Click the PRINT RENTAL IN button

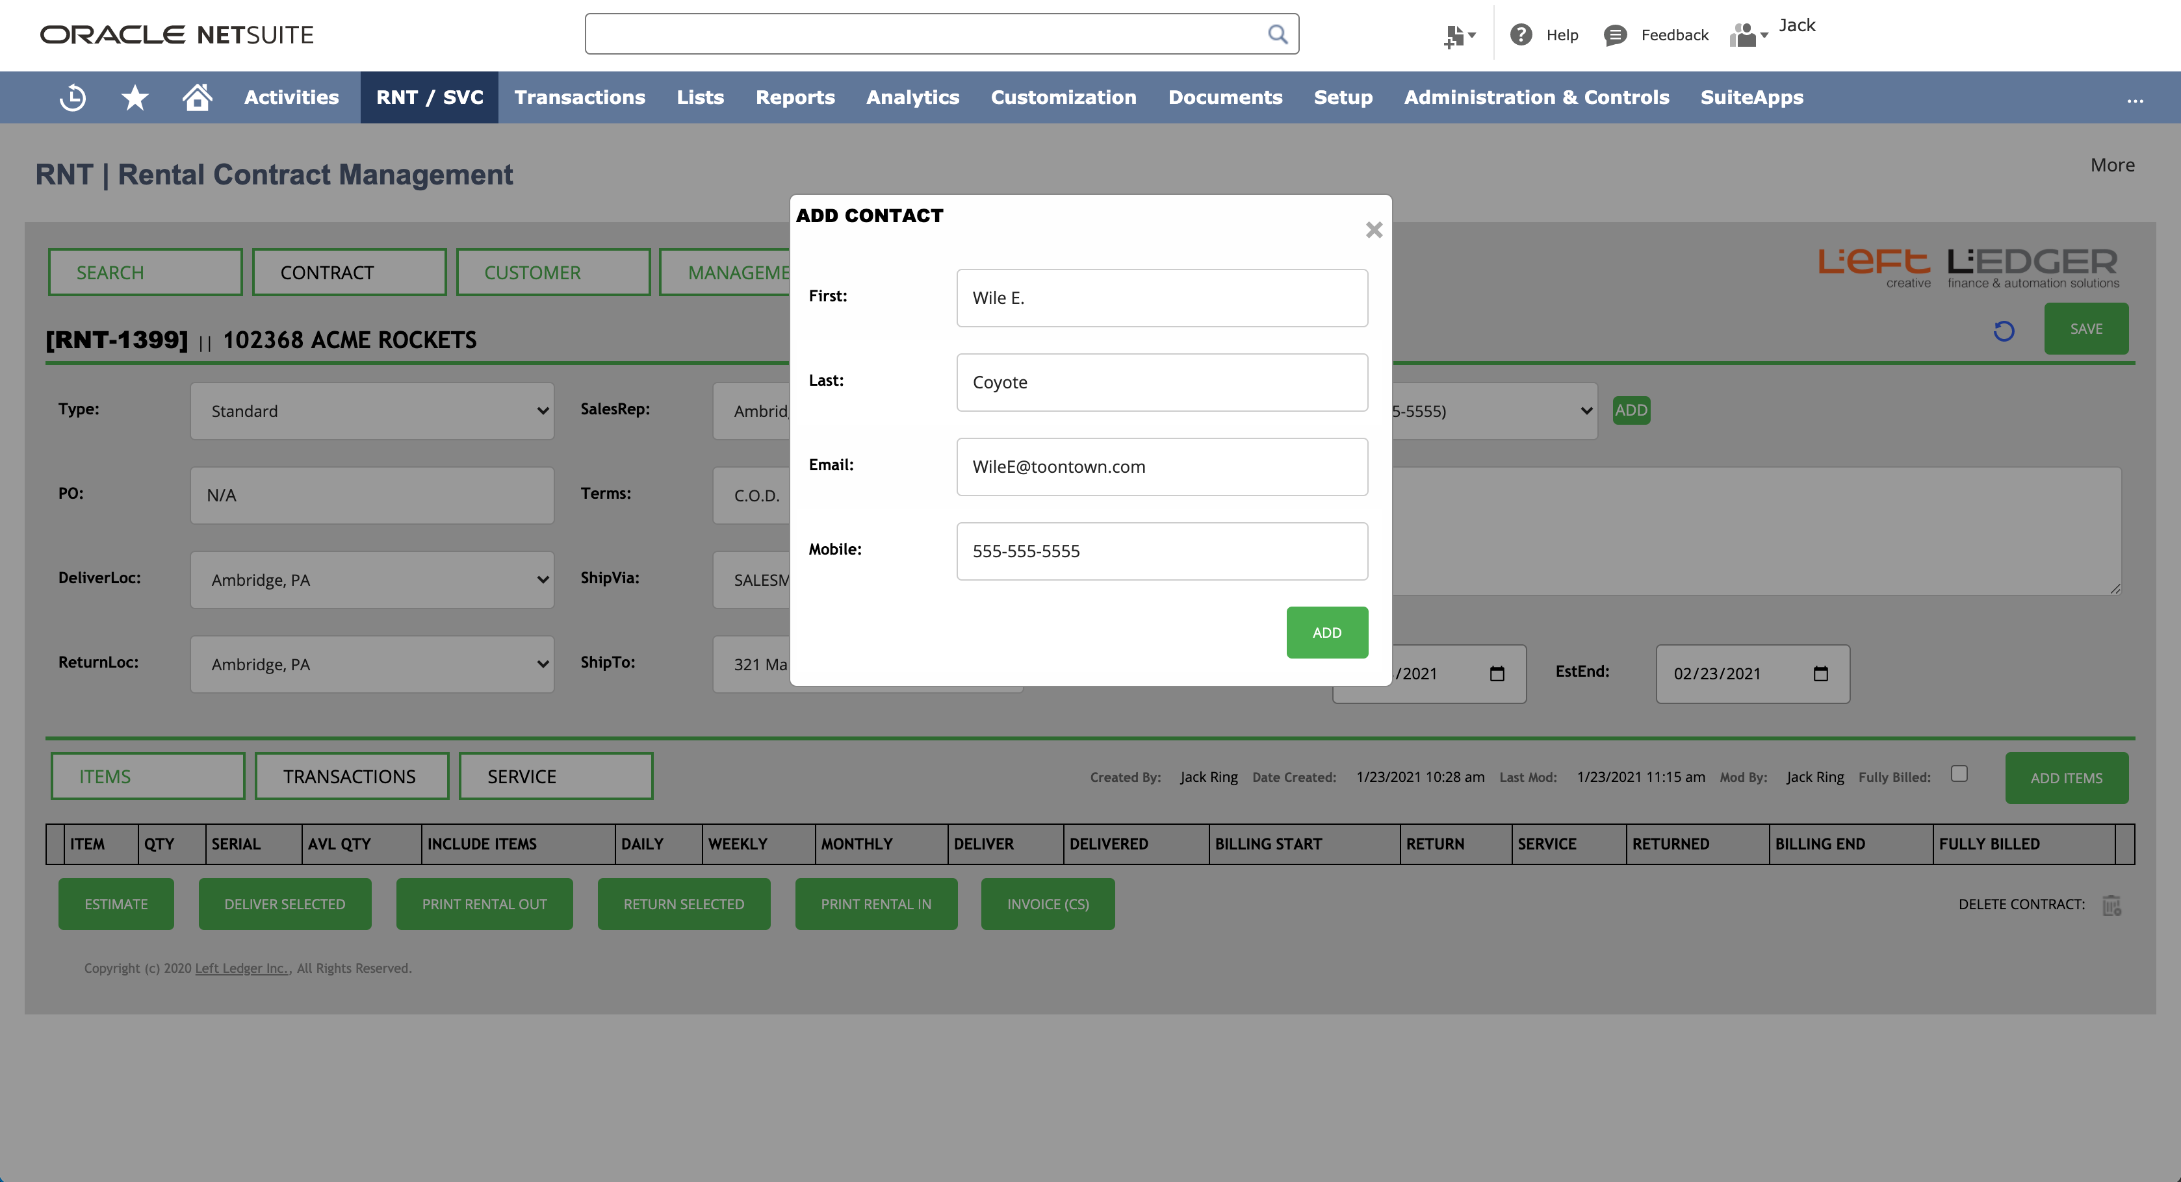[876, 903]
